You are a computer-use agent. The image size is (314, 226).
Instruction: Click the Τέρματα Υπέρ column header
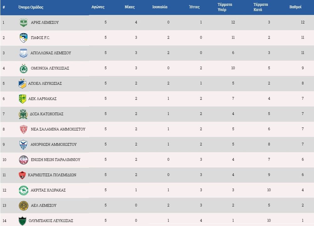point(225,7)
